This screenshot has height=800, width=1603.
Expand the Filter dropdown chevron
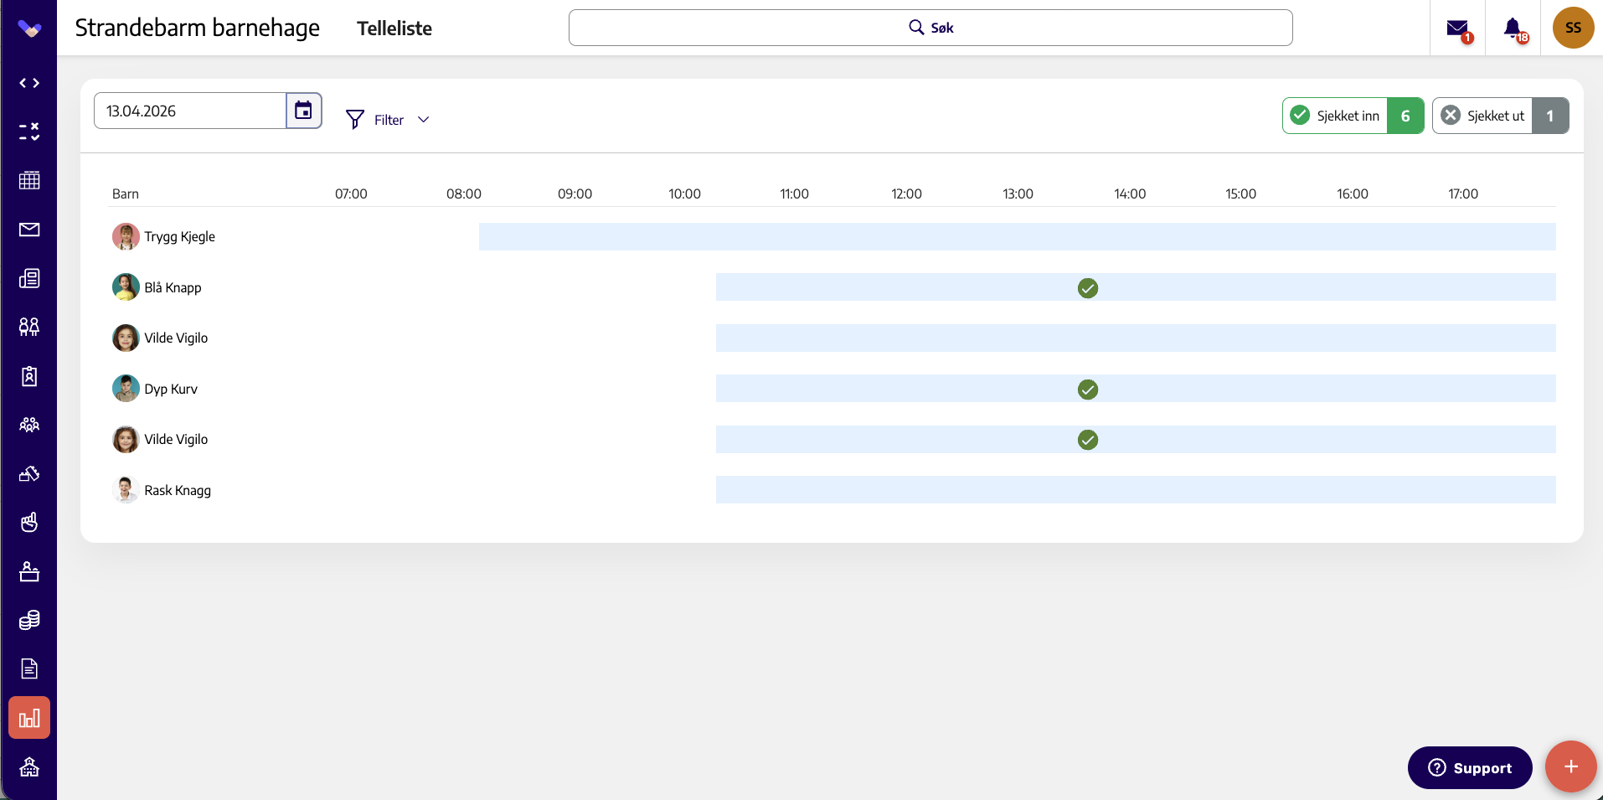click(x=424, y=120)
